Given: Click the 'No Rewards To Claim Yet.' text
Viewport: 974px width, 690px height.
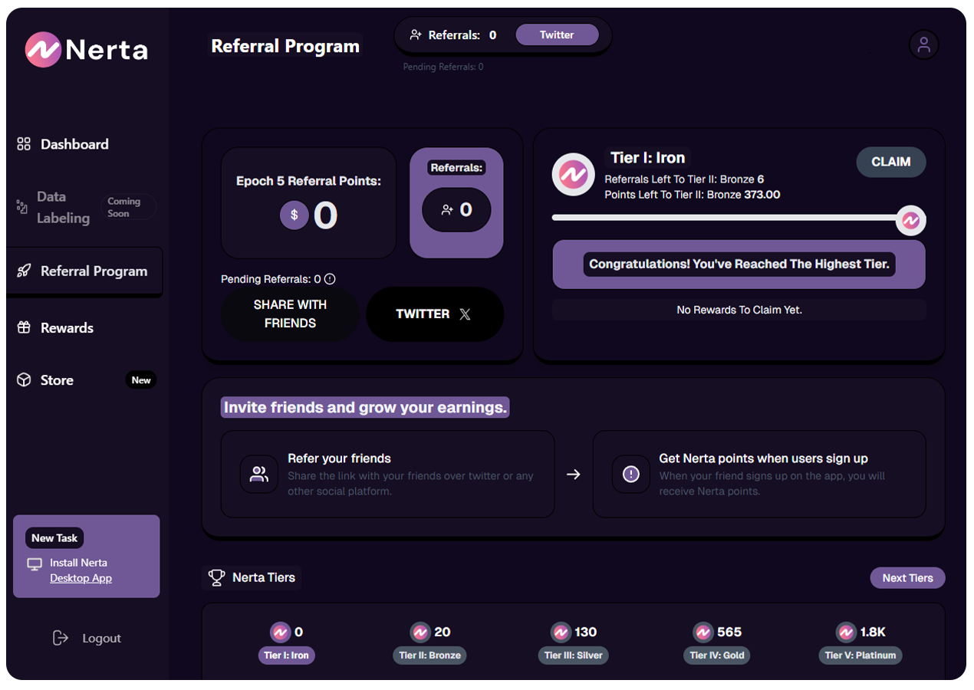Looking at the screenshot, I should pyautogui.click(x=739, y=310).
